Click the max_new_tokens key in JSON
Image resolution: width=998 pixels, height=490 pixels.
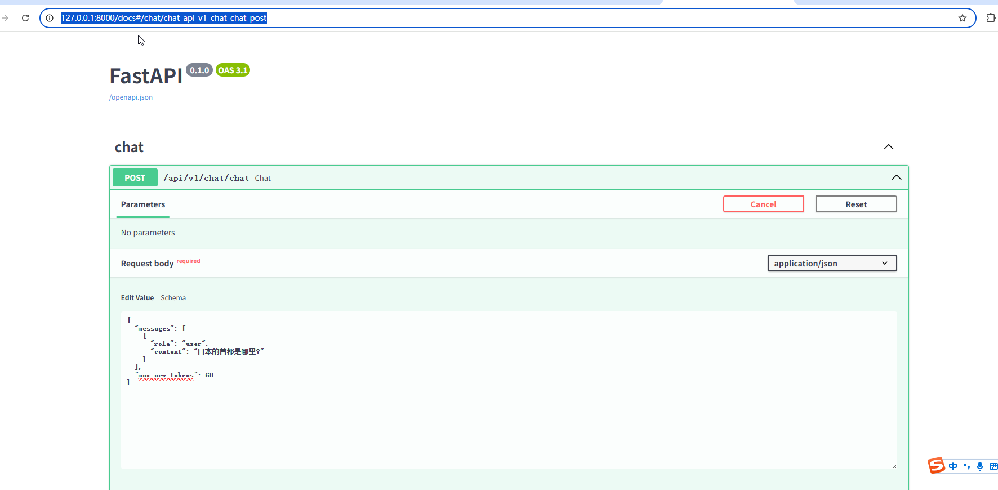coord(166,375)
